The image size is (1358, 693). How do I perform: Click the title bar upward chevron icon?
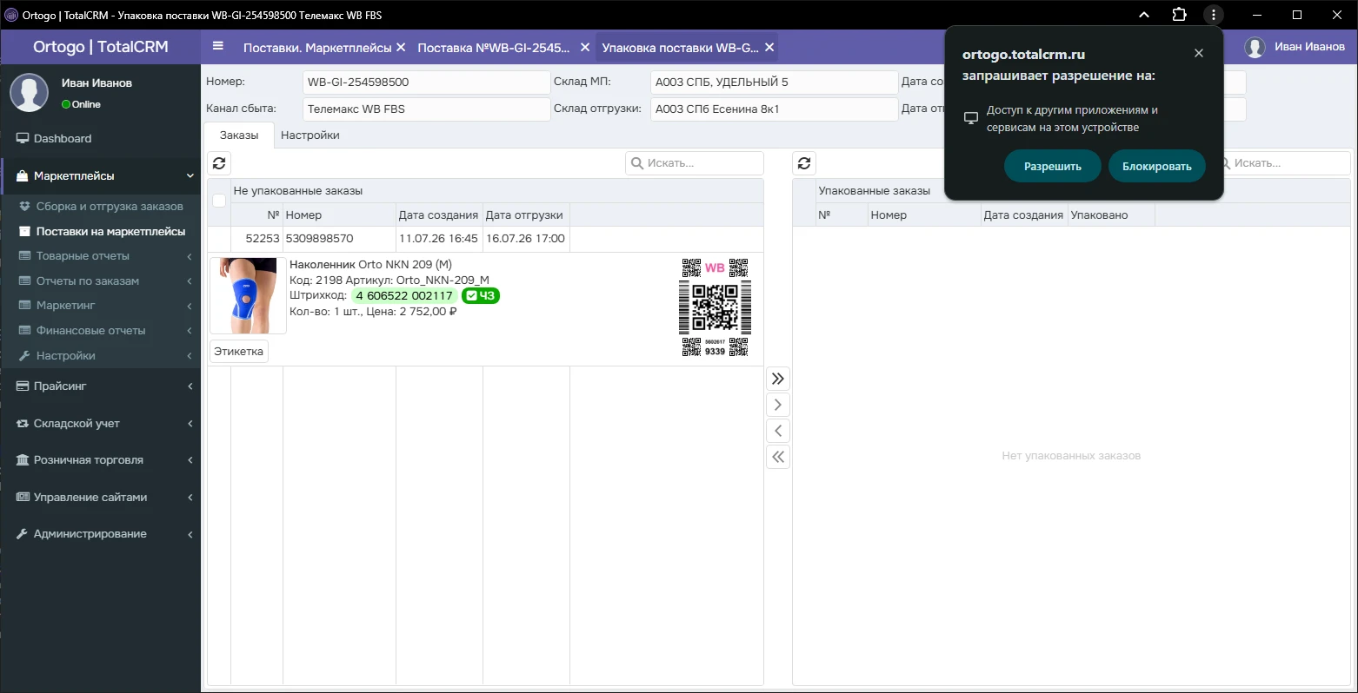point(1144,15)
